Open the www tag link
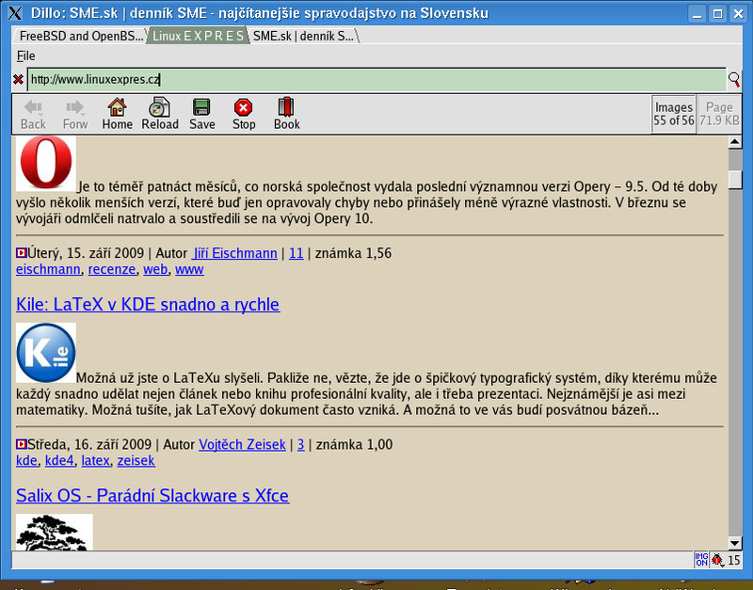Viewport: 753px width, 590px height. (189, 269)
